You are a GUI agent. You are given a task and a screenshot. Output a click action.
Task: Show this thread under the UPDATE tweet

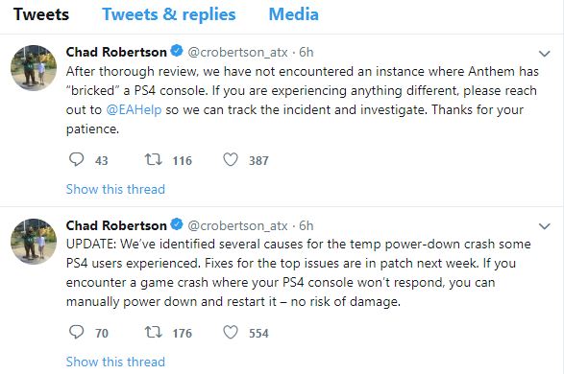point(115,362)
